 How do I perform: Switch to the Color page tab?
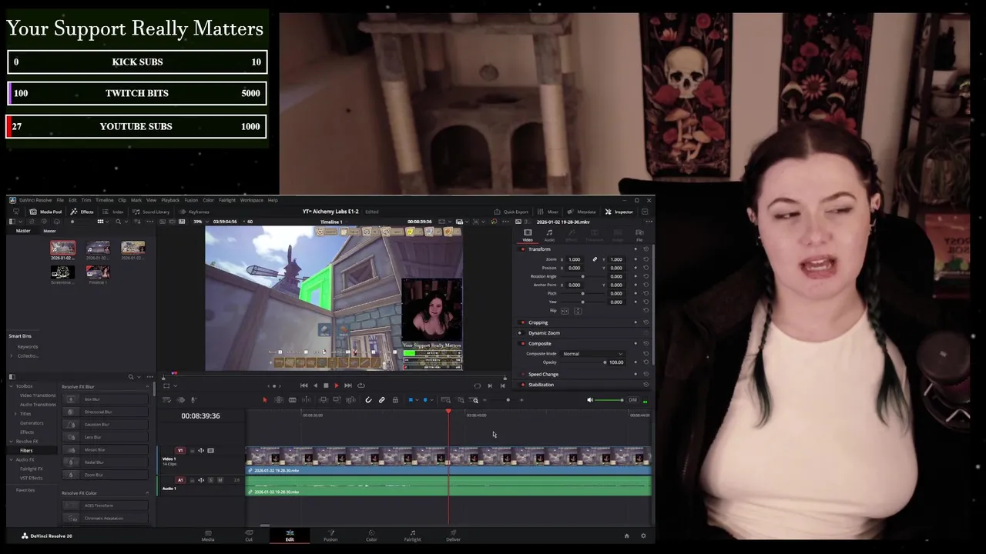[371, 536]
